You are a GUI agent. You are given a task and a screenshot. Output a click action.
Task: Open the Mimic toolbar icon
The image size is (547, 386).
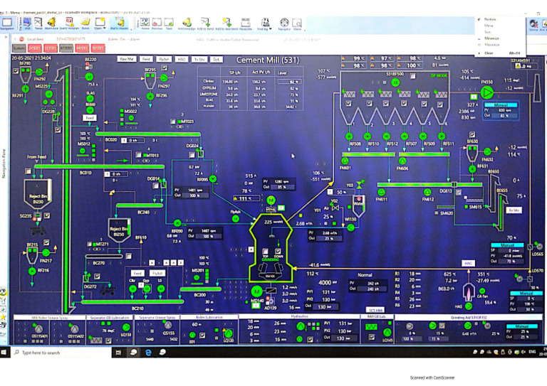(x=297, y=23)
